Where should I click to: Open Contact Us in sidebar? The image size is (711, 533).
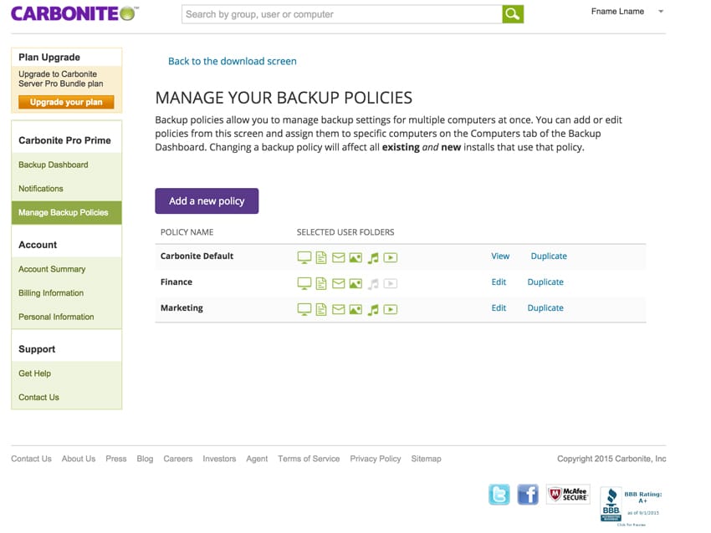[x=38, y=397]
